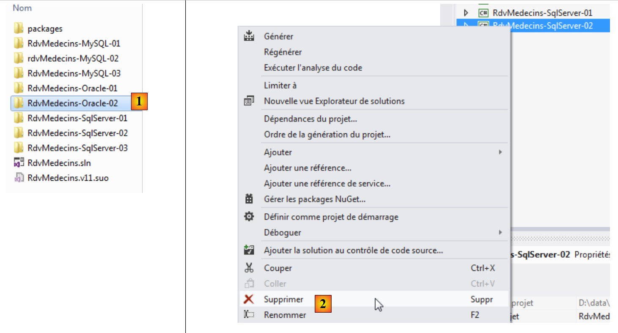Click the gear icon for Définir comme projet de démarrage
618x333 pixels.
click(x=249, y=217)
